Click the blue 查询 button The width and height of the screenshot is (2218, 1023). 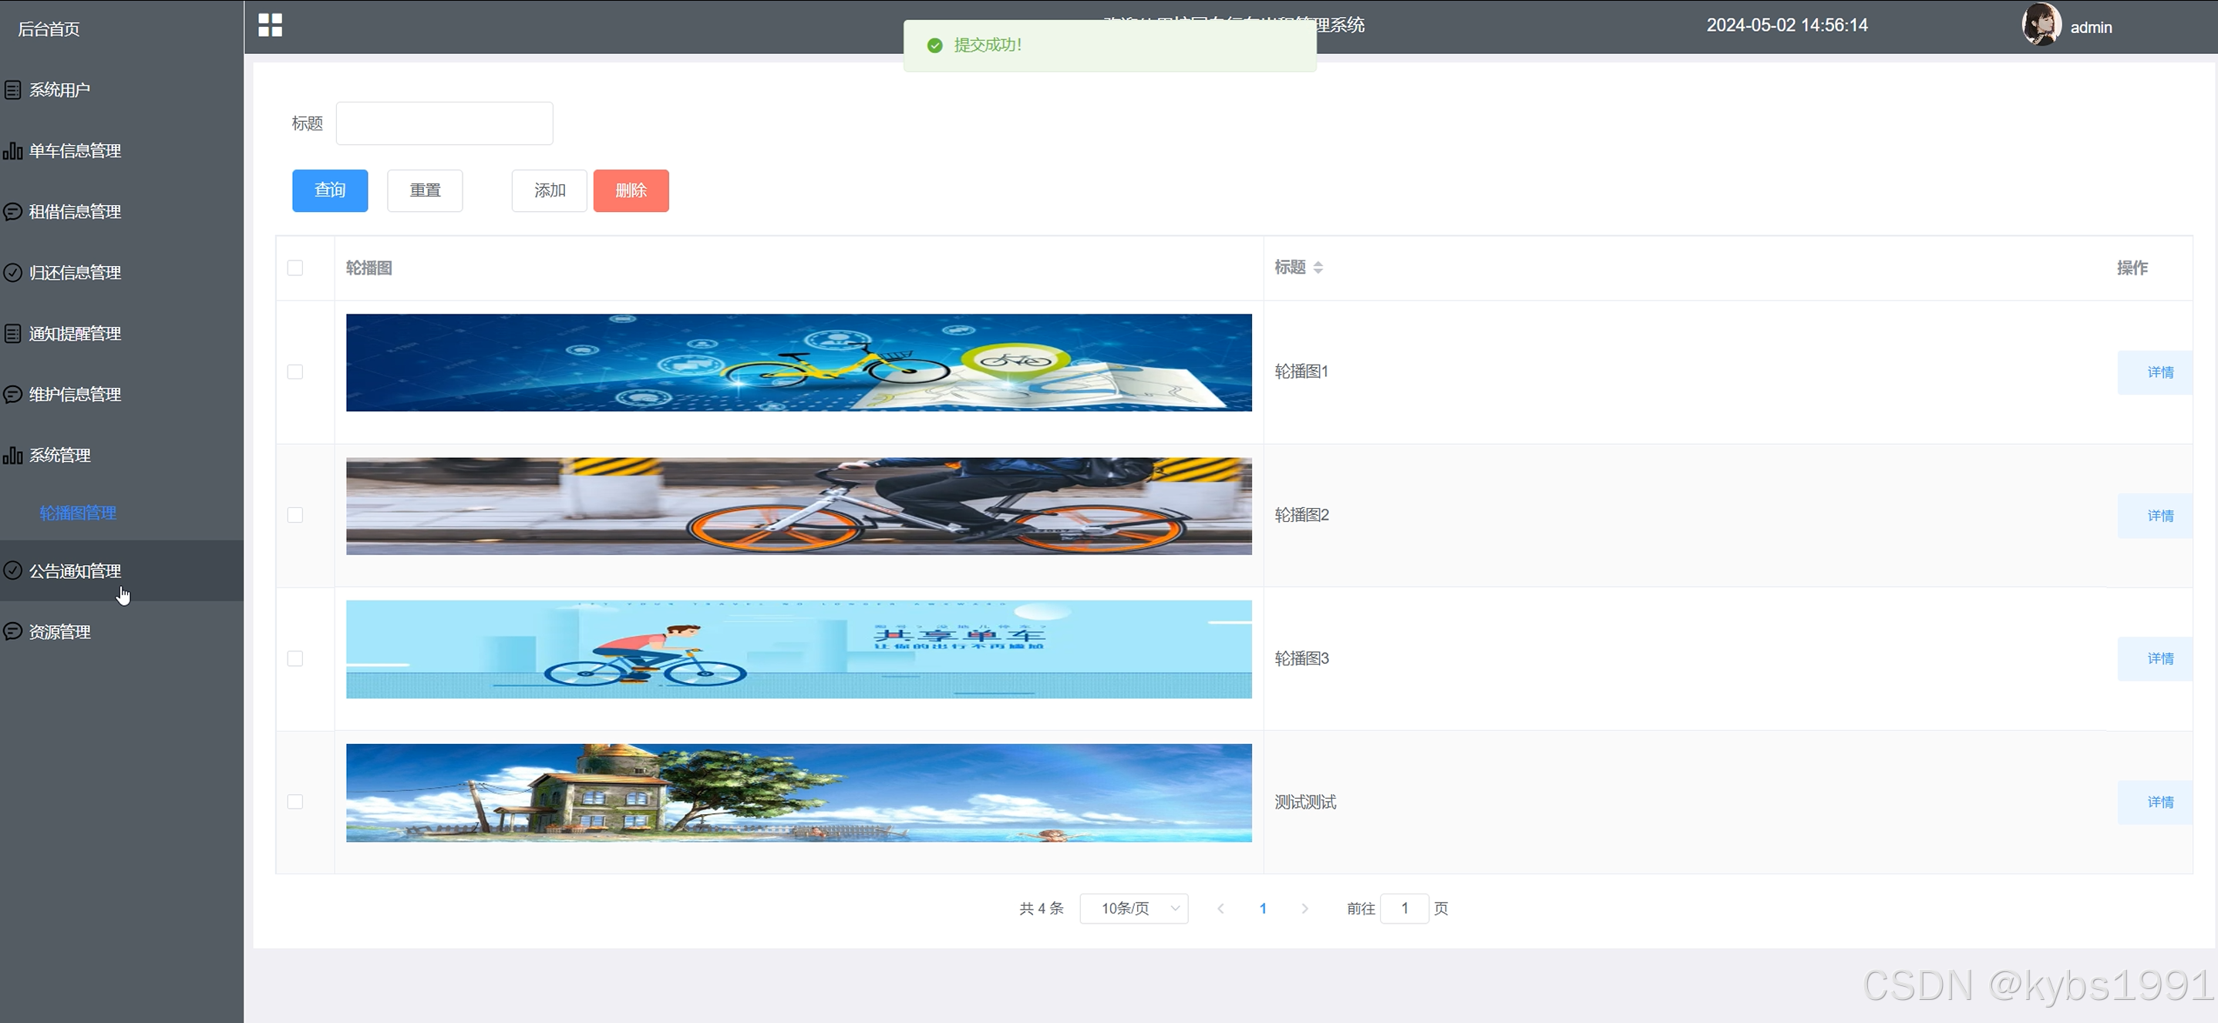coord(330,190)
